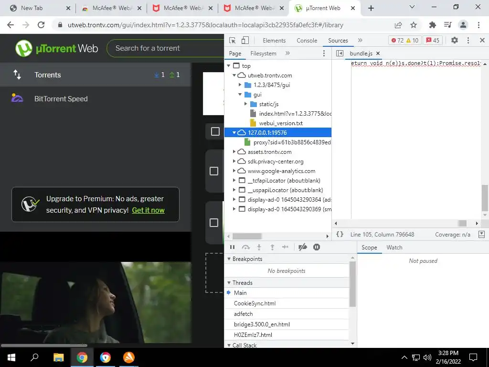Close the bundle.js file tab
Viewport: 489px width, 367px height.
coord(378,54)
